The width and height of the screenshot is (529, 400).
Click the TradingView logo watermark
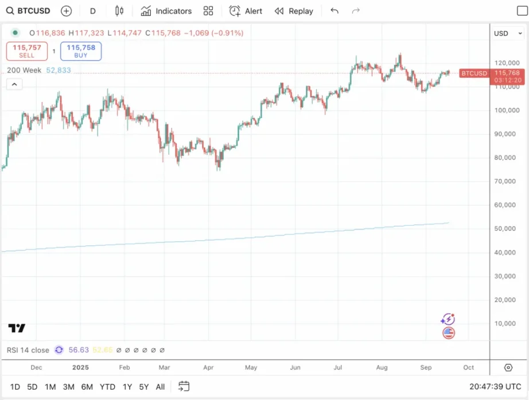[17, 328]
